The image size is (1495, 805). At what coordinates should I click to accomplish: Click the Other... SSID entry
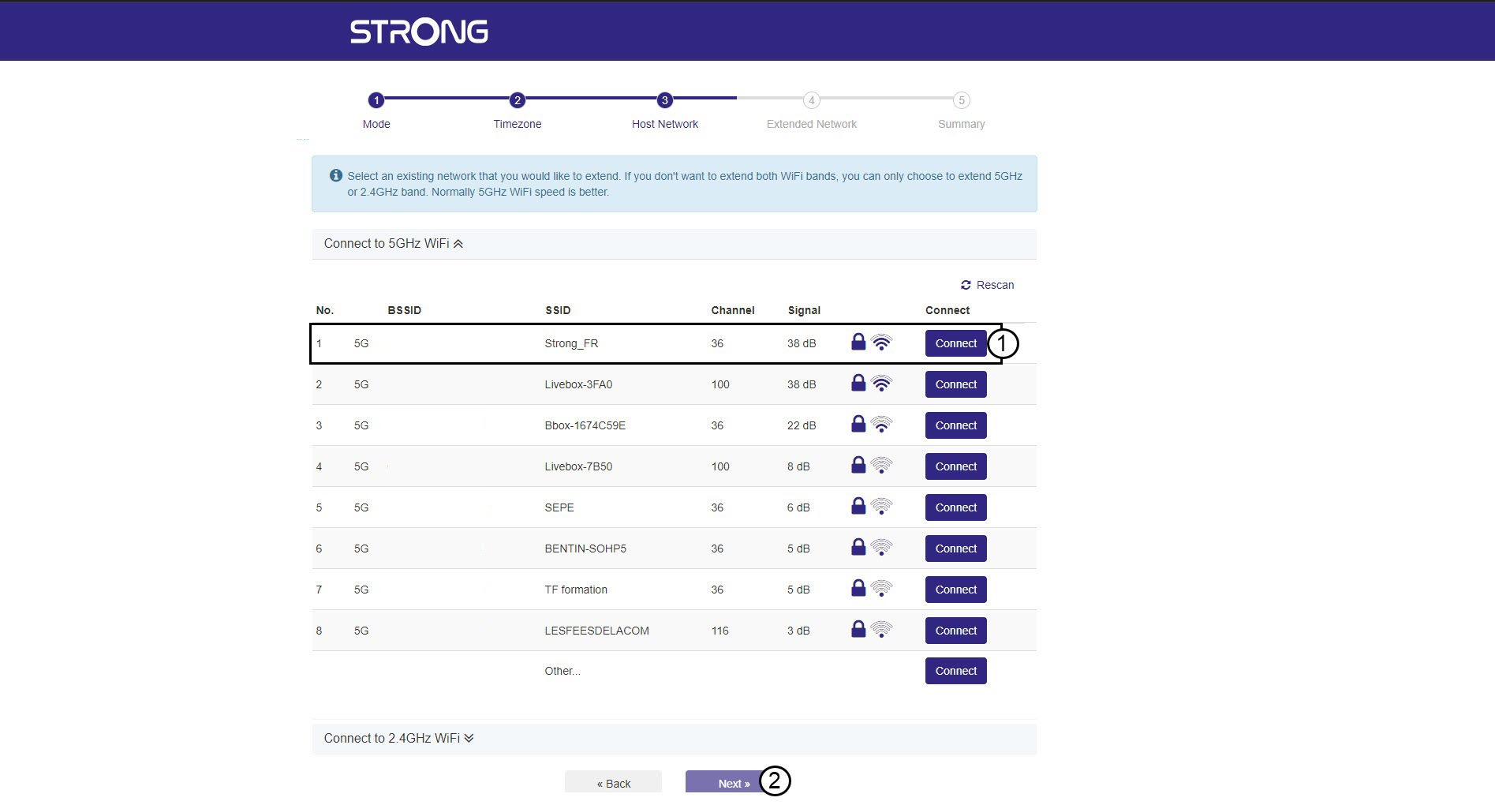pyautogui.click(x=562, y=671)
